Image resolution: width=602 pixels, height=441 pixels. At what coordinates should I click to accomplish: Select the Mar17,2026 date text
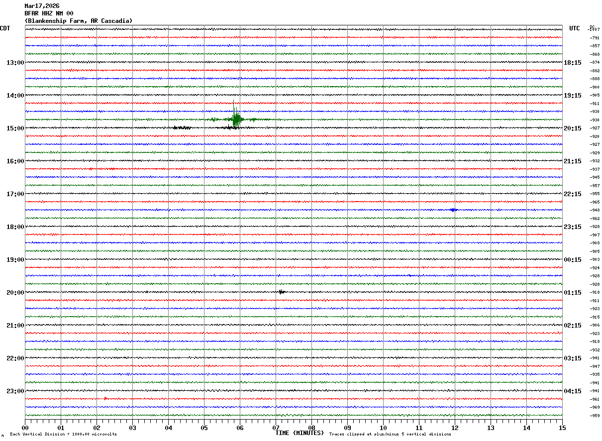[x=42, y=6]
